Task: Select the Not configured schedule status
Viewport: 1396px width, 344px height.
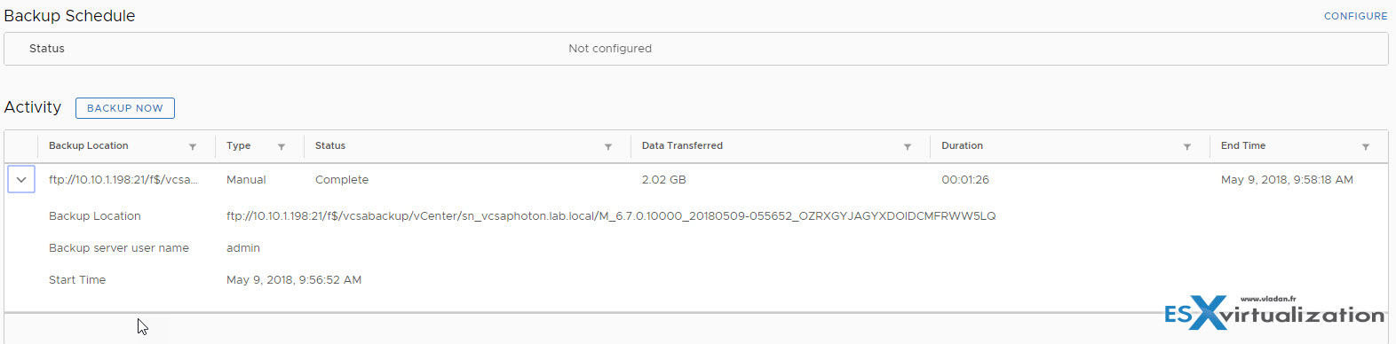Action: pyautogui.click(x=610, y=49)
